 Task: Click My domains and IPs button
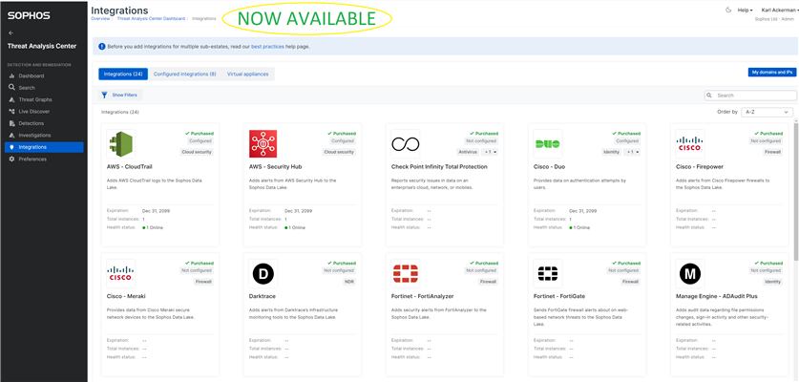pos(772,73)
